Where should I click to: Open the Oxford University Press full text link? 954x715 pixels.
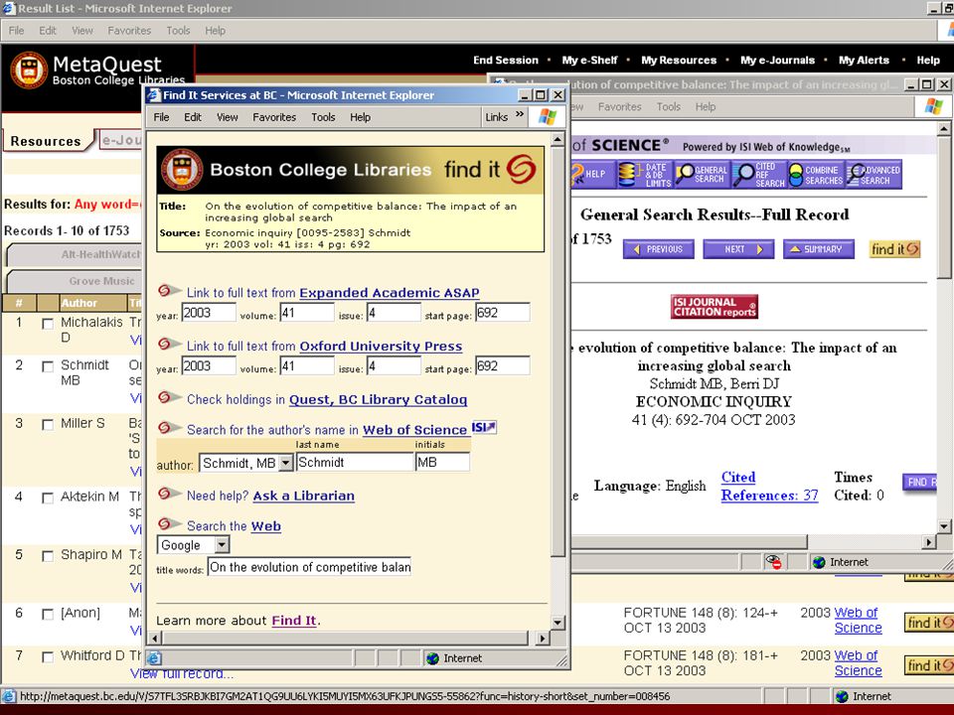pos(381,347)
